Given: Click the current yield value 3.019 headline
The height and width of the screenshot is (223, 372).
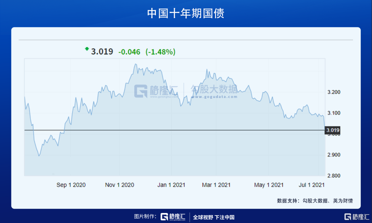Looking at the screenshot, I should [x=102, y=52].
